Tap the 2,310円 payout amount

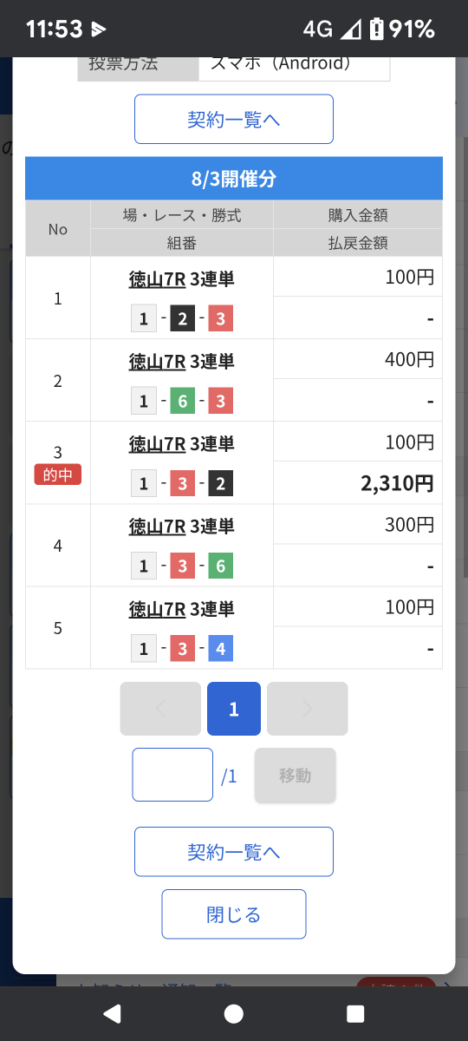point(397,483)
